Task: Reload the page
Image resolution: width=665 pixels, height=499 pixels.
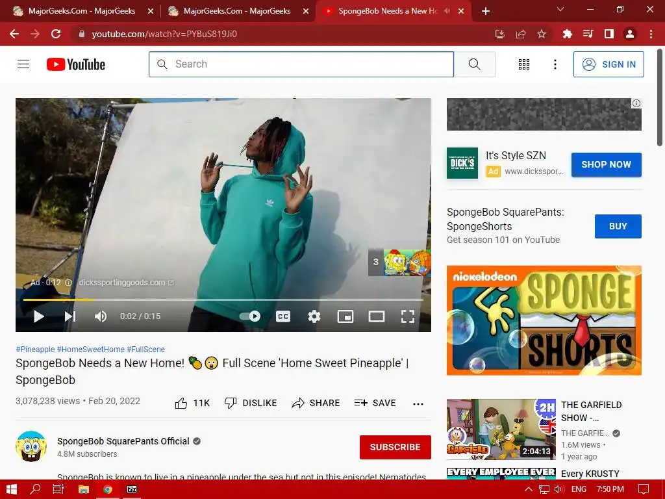Action: (56, 34)
